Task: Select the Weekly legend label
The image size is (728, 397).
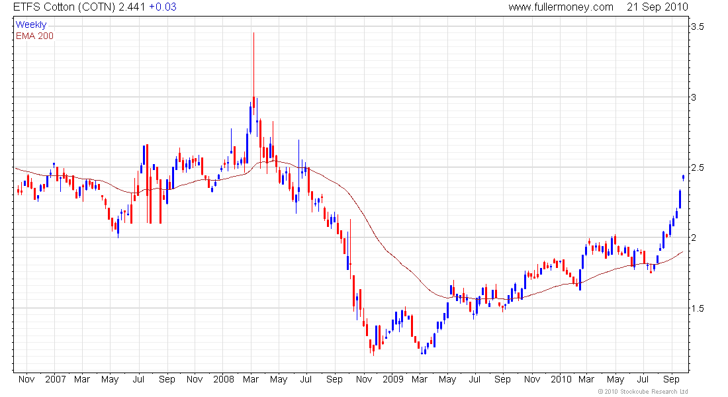Action: 31,24
